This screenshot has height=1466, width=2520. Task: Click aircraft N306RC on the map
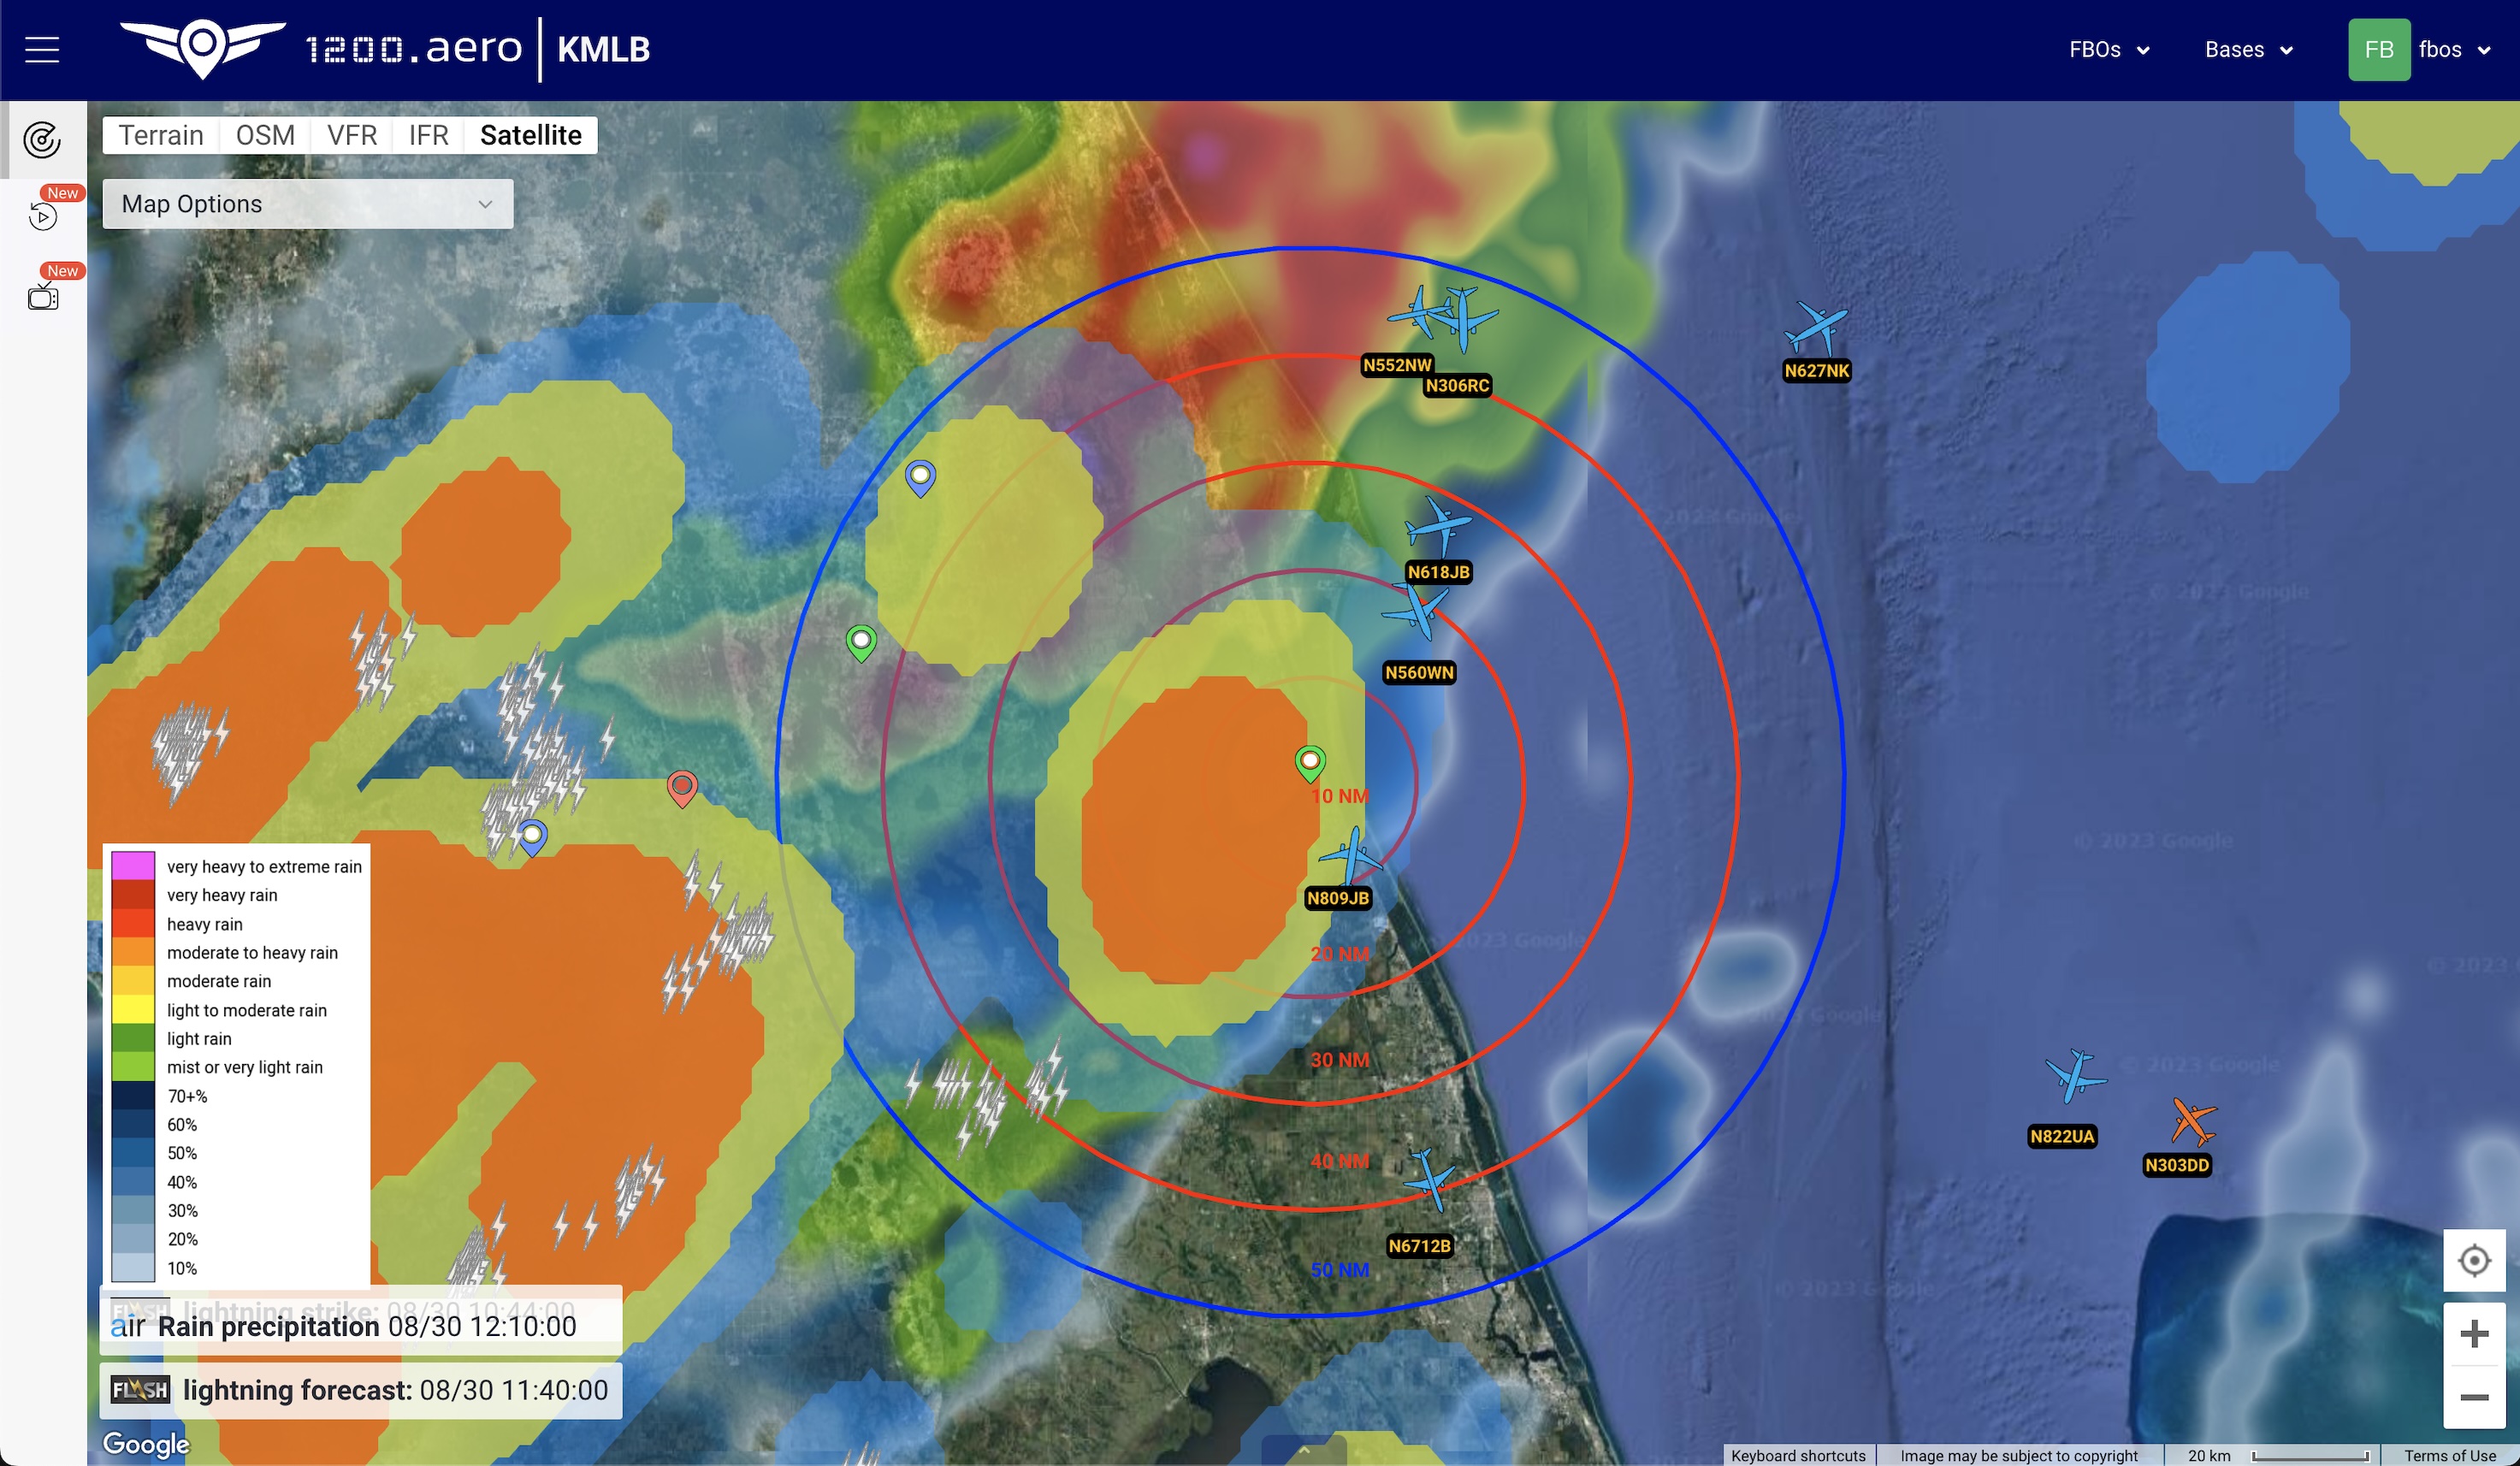coord(1465,319)
